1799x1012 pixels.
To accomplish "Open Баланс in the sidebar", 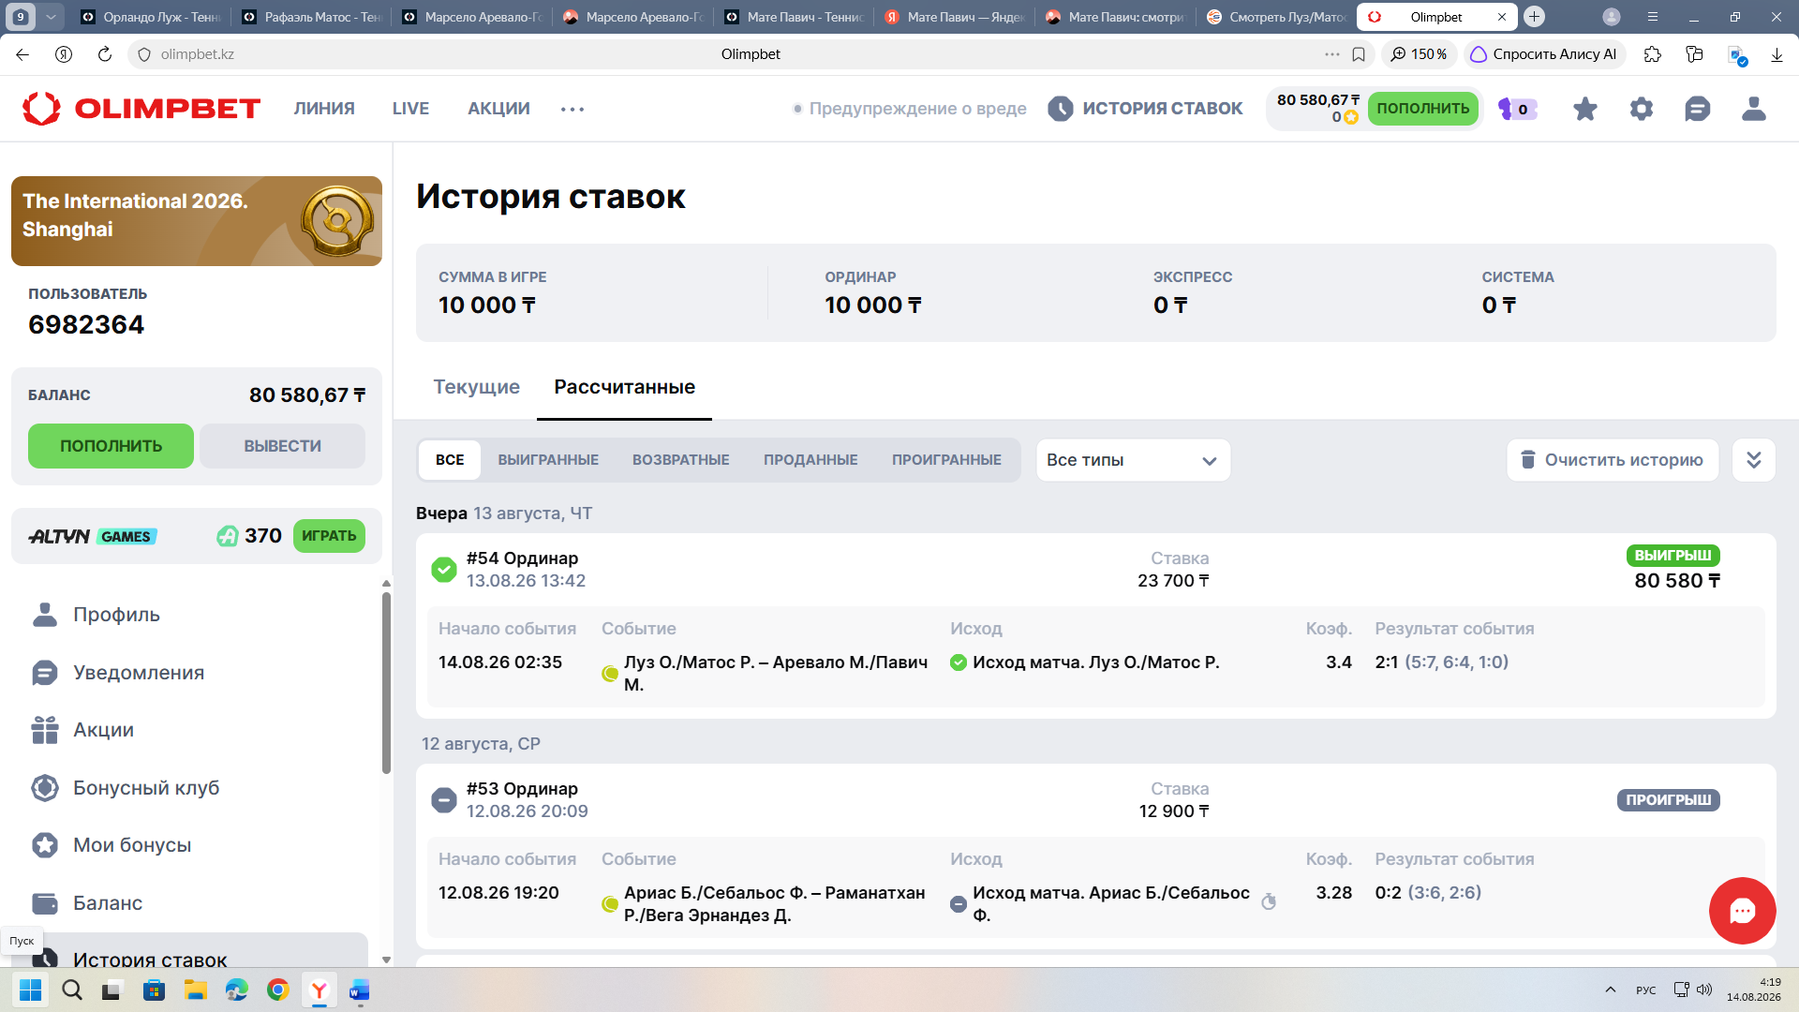I will [108, 903].
